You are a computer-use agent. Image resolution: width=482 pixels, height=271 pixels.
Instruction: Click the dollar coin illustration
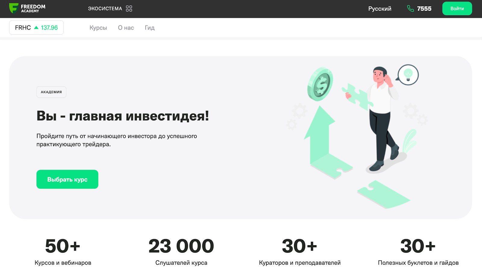[320, 84]
